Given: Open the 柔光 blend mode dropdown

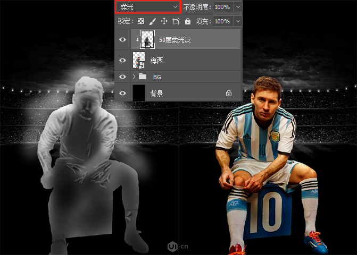Looking at the screenshot, I should pyautogui.click(x=147, y=7).
